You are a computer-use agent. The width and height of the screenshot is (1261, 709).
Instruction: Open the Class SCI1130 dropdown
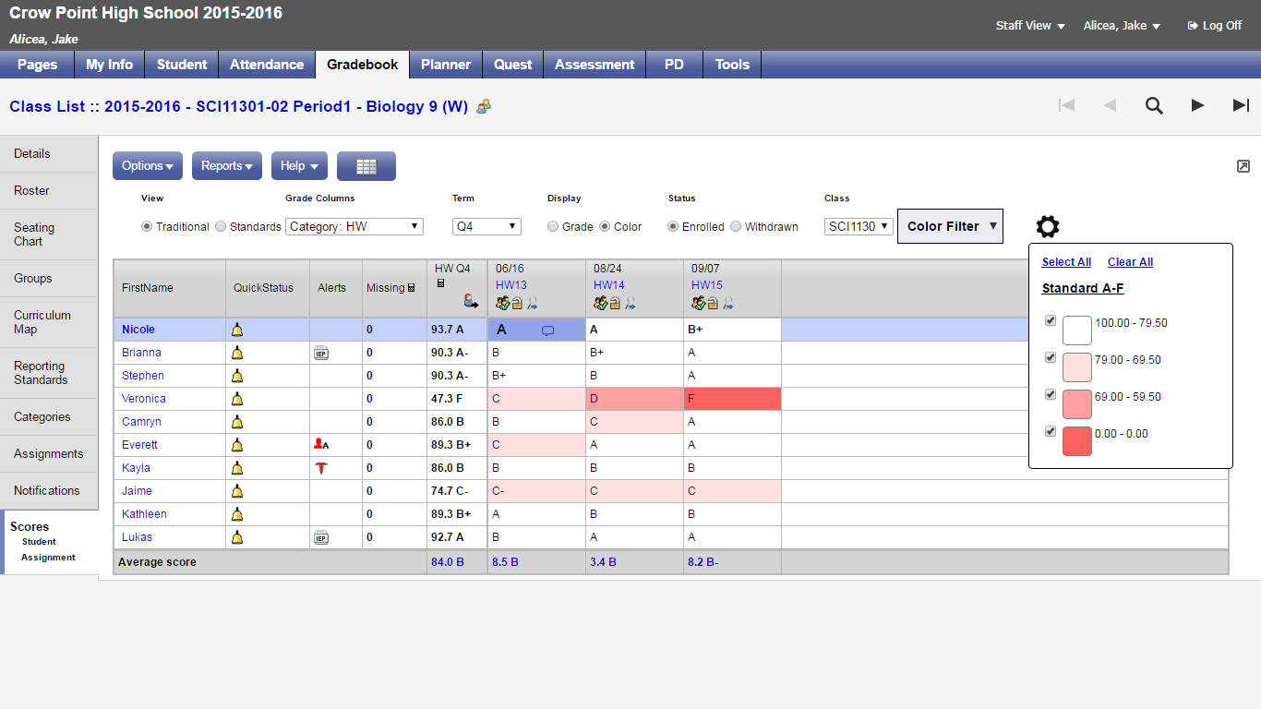click(859, 226)
